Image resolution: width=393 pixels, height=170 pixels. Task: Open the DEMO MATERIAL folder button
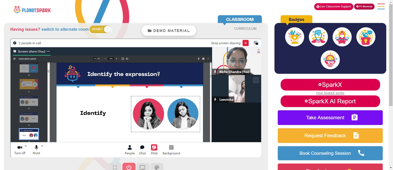pyautogui.click(x=169, y=31)
